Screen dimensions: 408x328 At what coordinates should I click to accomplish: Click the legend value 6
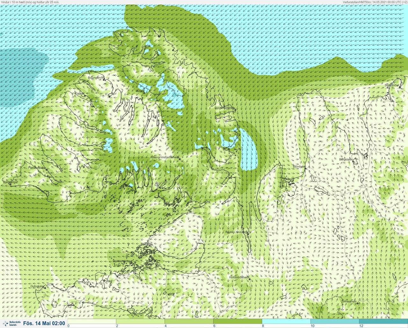214,326
